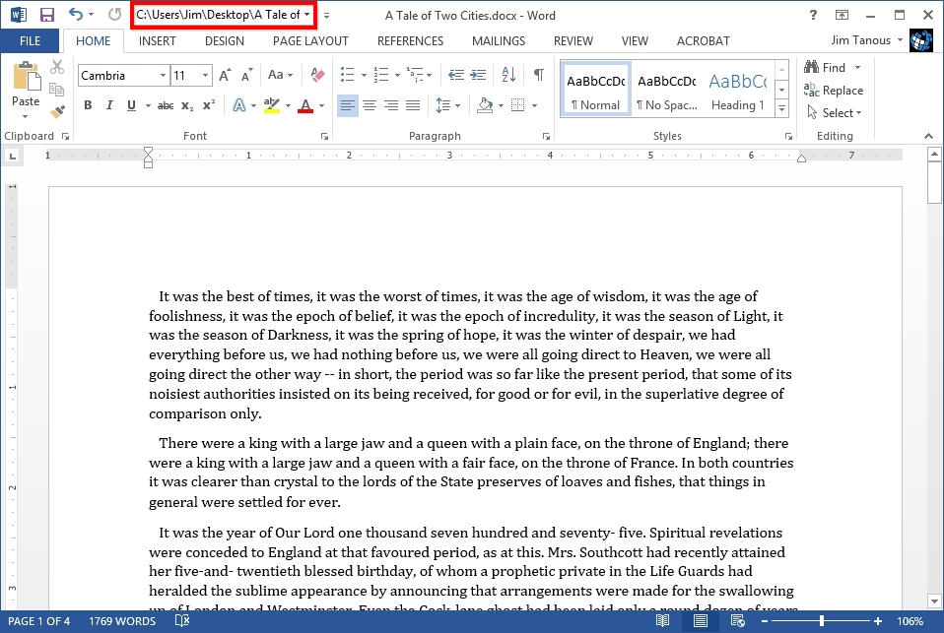The image size is (944, 633).
Task: Switch to PAGE LAYOUT tab
Action: [x=310, y=41]
